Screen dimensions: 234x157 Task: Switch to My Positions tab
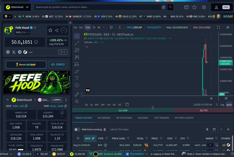click(x=124, y=118)
